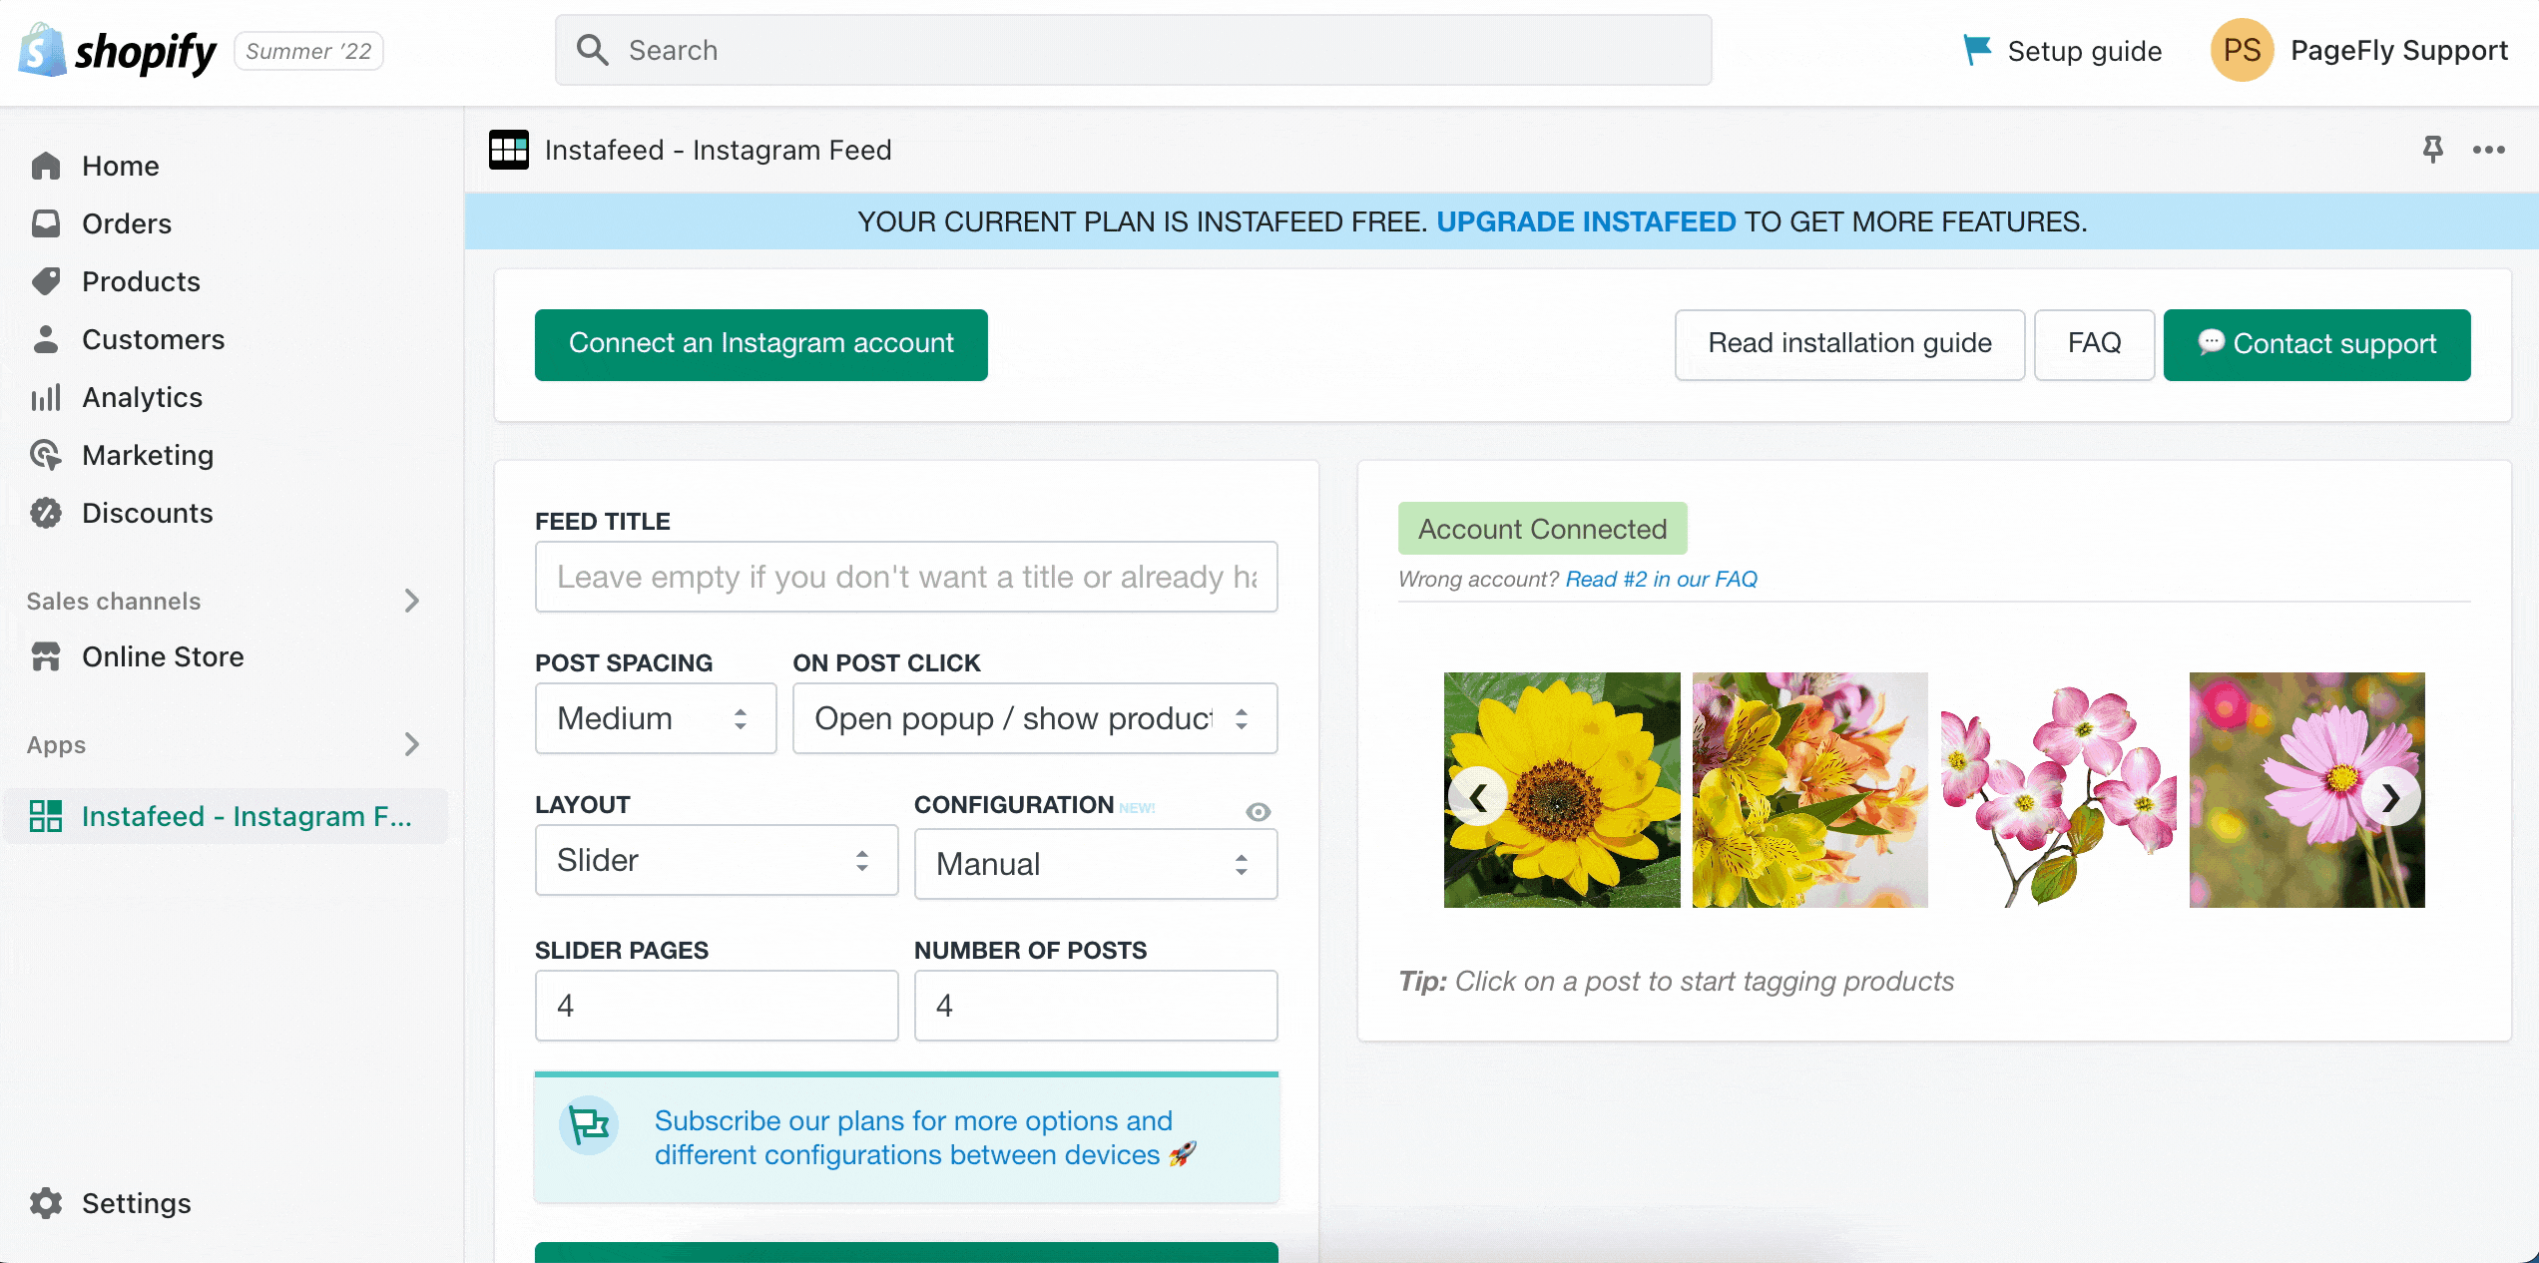
Task: Open the PS account avatar
Action: [x=2242, y=50]
